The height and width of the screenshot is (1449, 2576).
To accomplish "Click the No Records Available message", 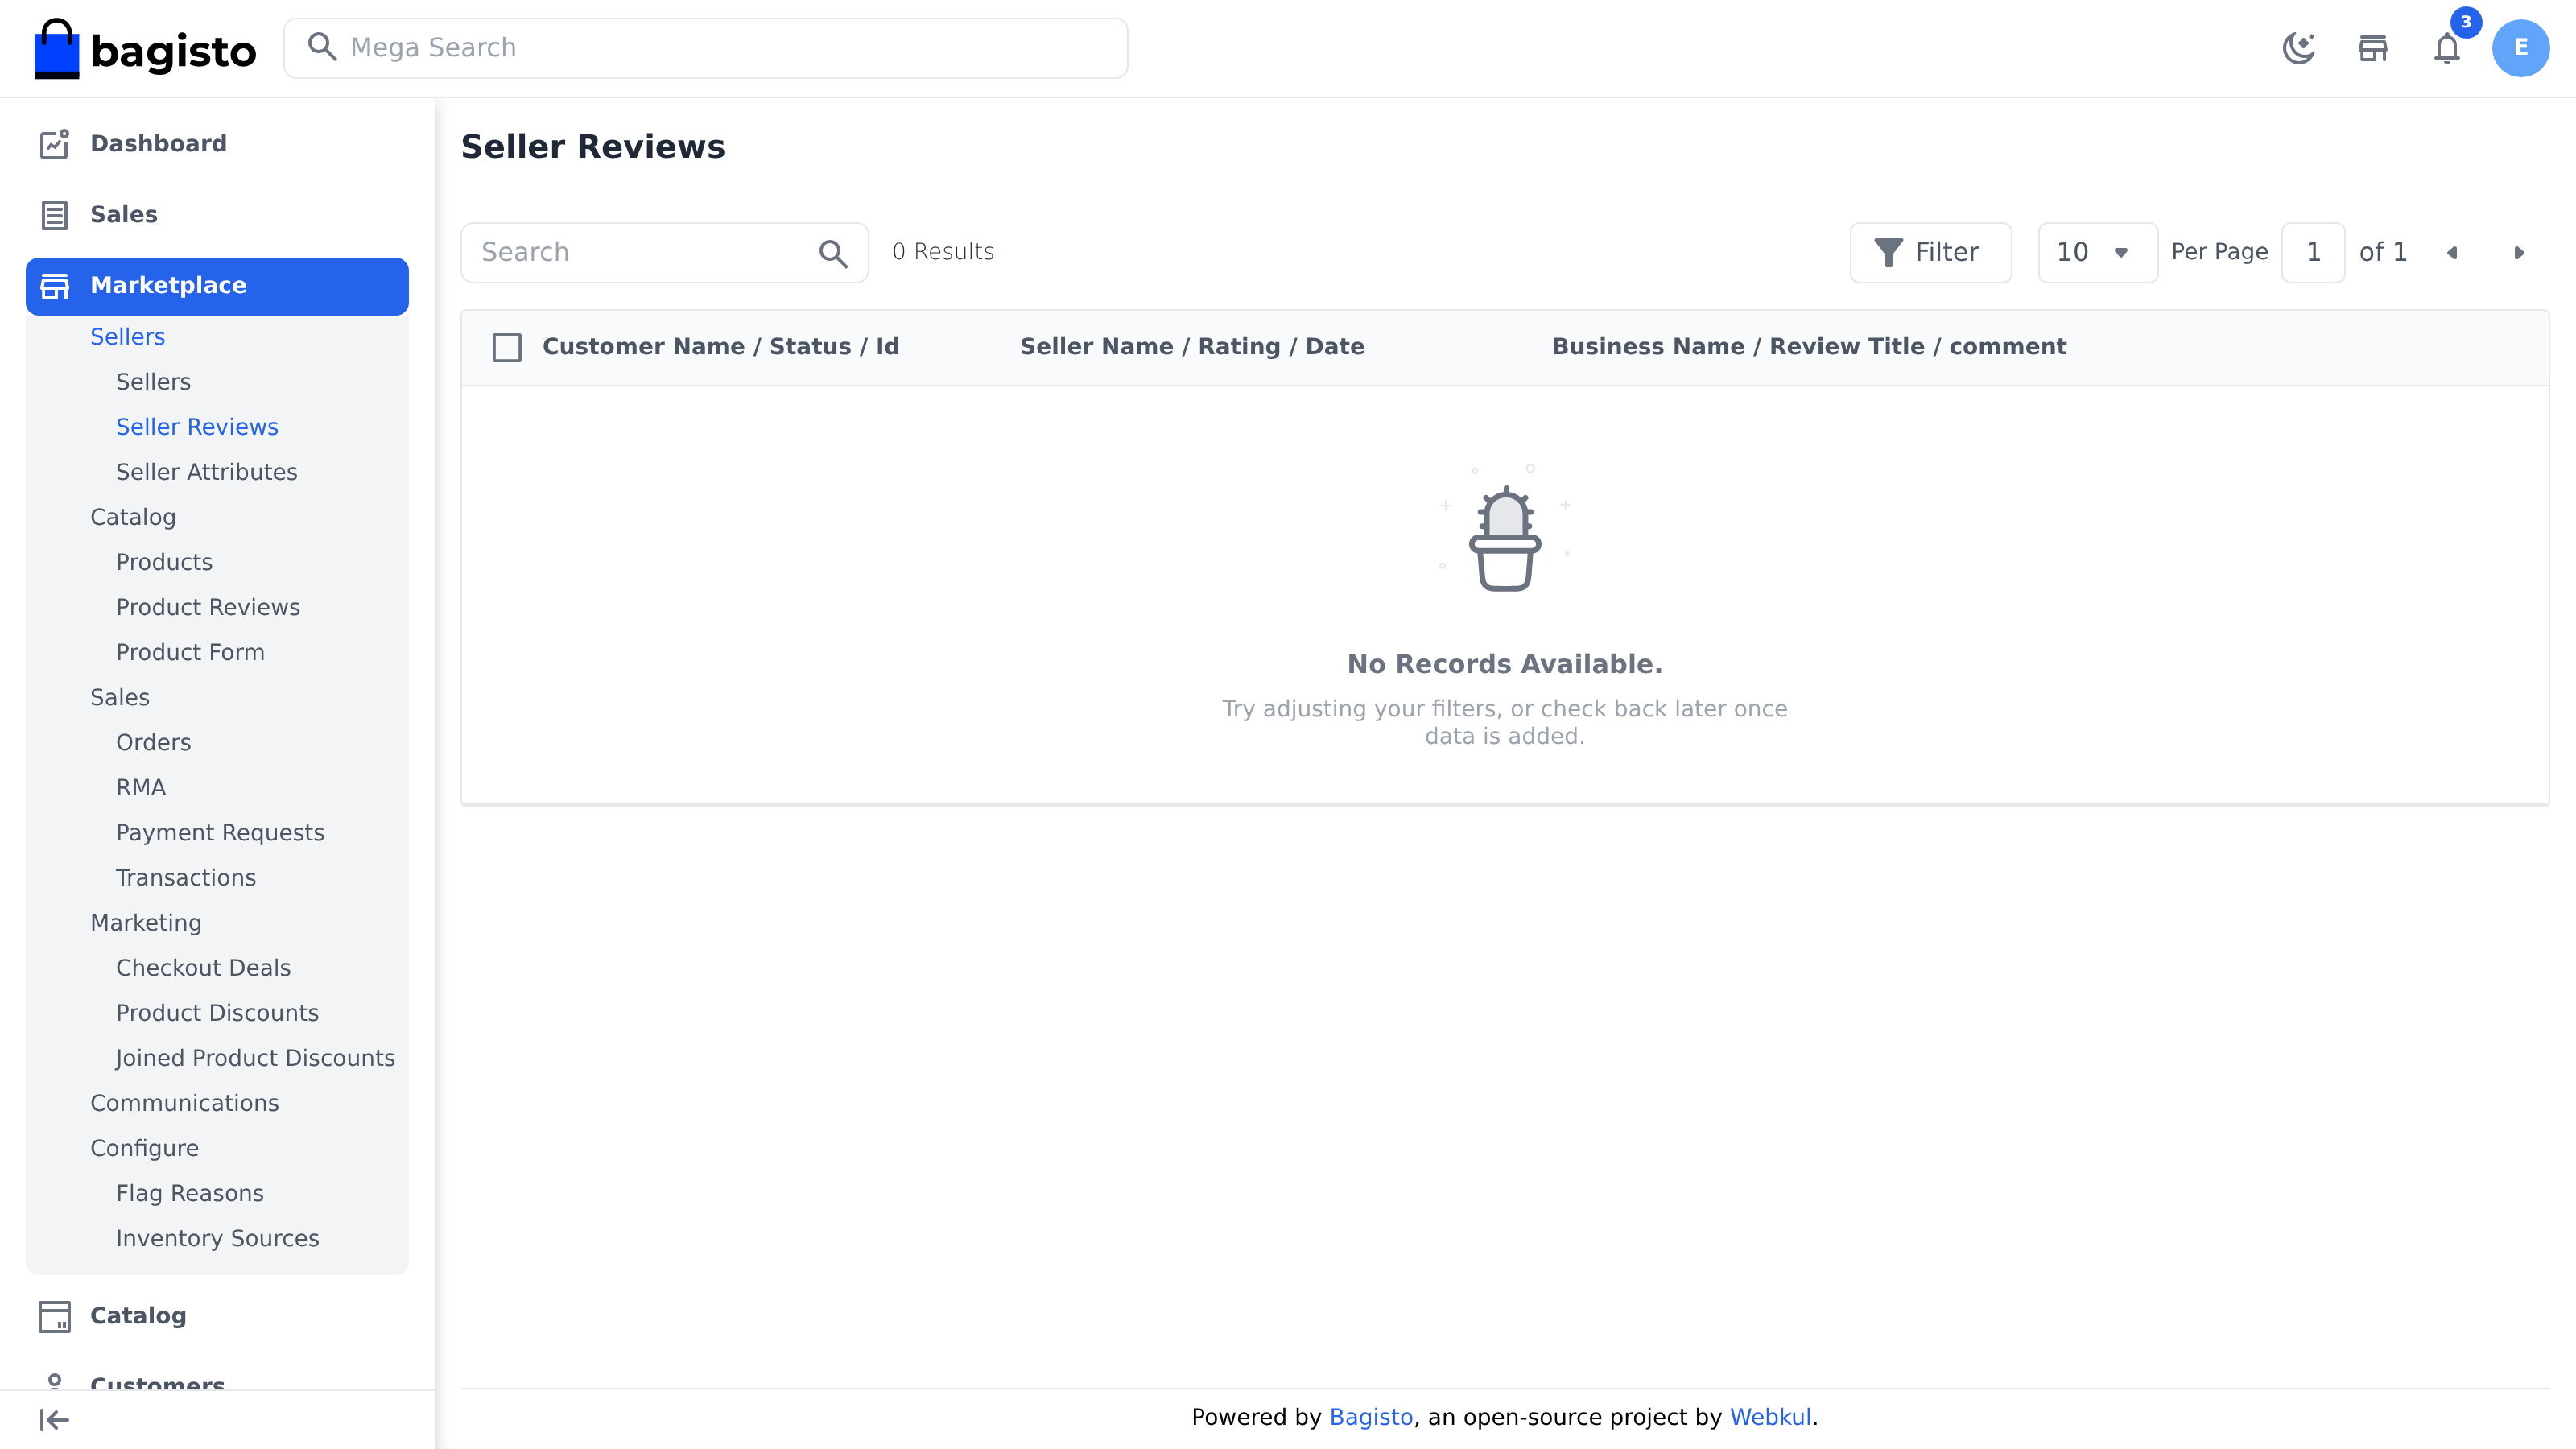I will pos(1504,664).
